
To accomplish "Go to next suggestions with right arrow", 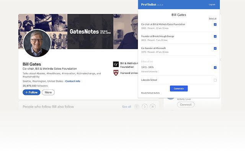I will click(145, 107).
